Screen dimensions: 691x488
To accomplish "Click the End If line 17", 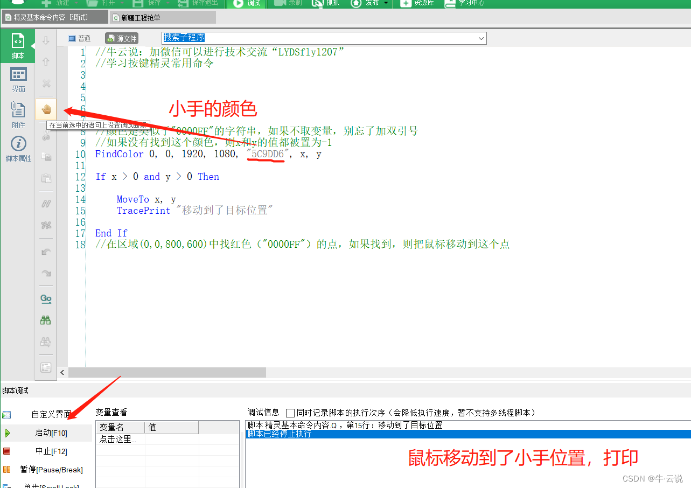I will pyautogui.click(x=111, y=233).
